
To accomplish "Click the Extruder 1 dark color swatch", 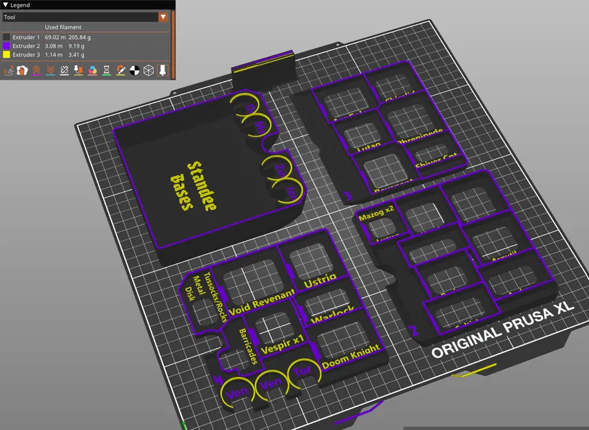I will [x=6, y=37].
